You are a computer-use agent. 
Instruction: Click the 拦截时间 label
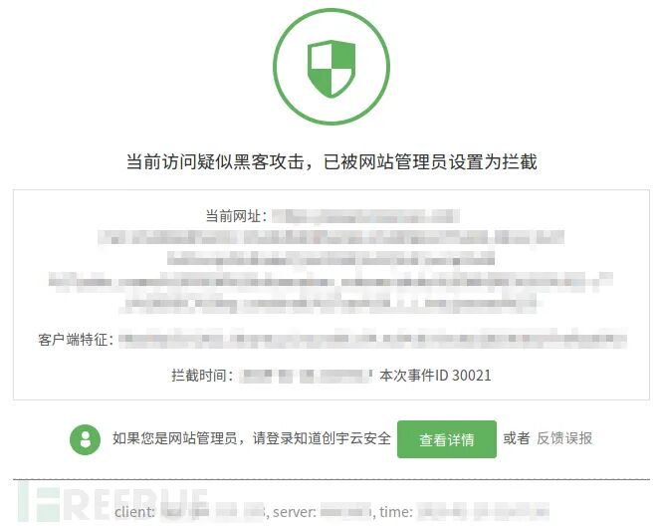[x=202, y=375]
